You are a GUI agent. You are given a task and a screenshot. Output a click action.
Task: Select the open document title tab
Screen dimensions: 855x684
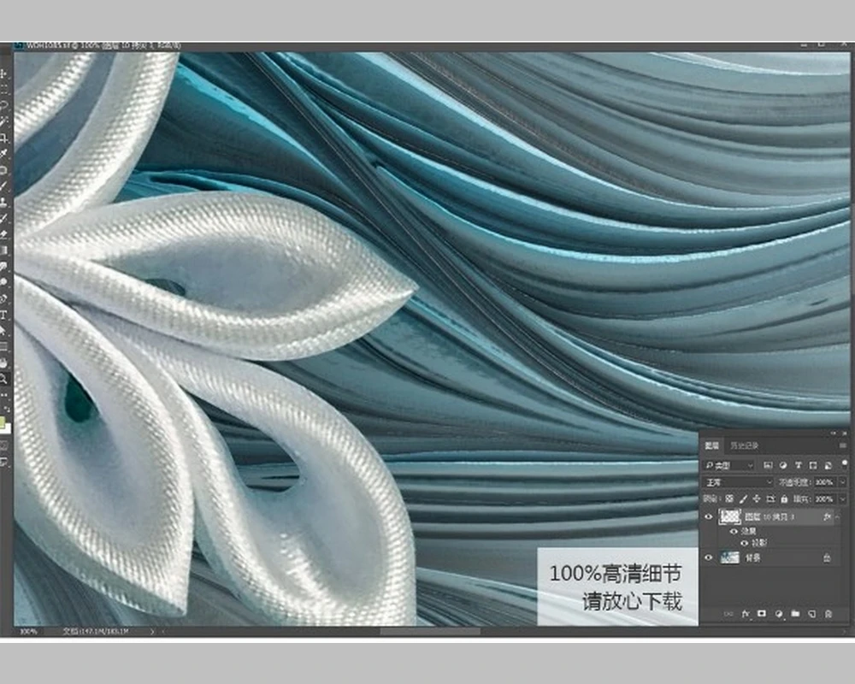click(x=98, y=46)
